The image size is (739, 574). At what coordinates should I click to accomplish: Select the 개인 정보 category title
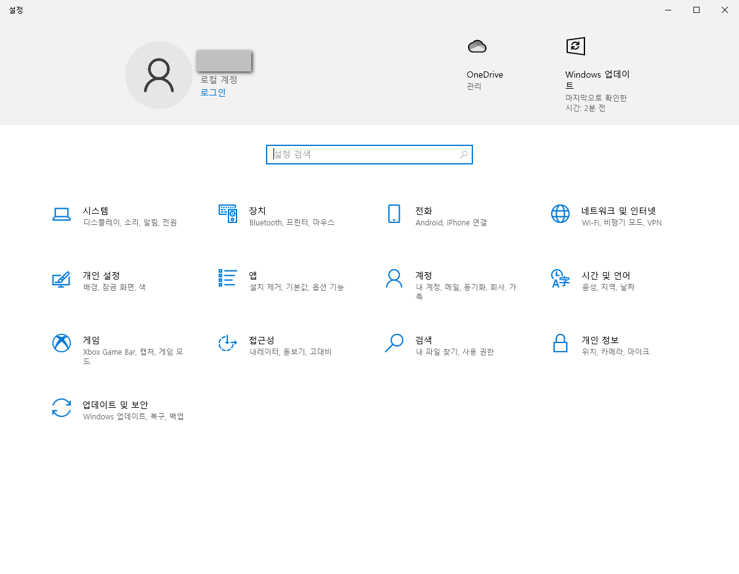600,340
